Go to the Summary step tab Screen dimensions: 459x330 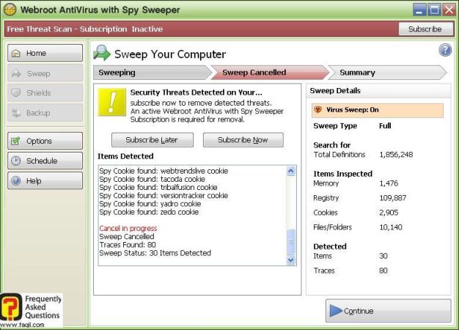[388, 73]
